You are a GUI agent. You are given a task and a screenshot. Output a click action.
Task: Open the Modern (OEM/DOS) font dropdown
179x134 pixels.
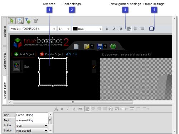pos(33,29)
